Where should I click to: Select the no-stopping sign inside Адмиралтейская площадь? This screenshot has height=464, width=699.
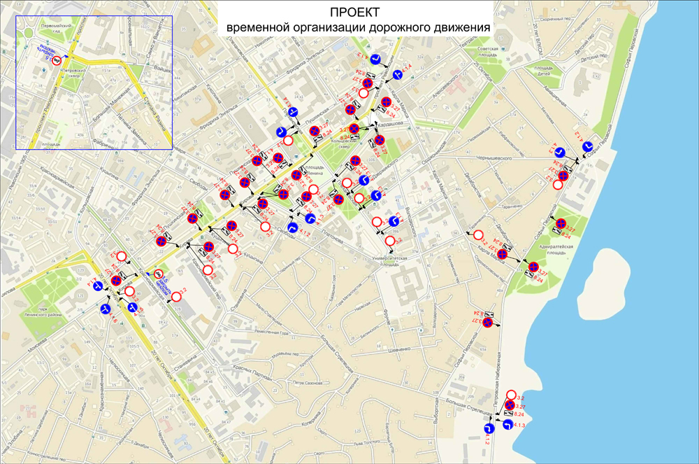pos(560,223)
